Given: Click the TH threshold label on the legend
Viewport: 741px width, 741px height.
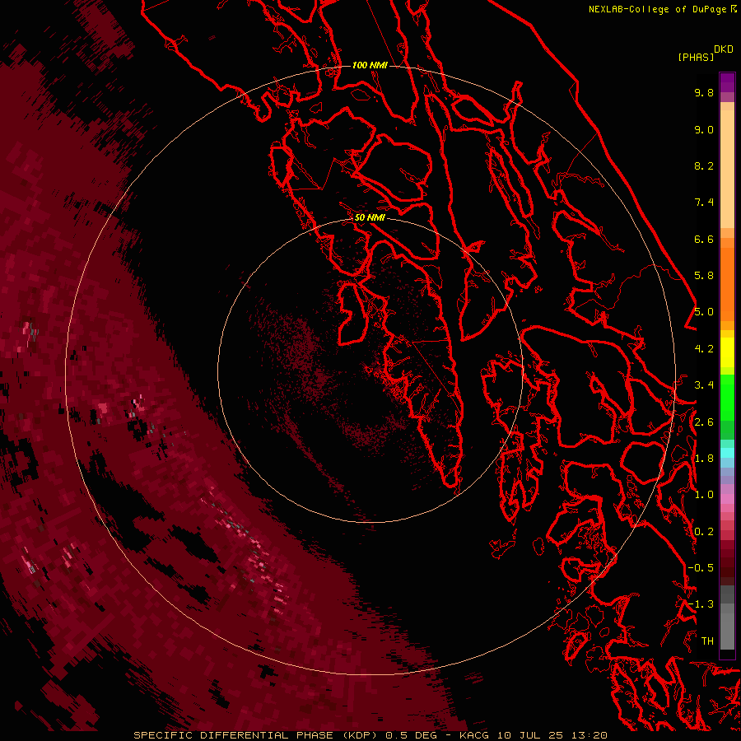Looking at the screenshot, I should tap(707, 641).
